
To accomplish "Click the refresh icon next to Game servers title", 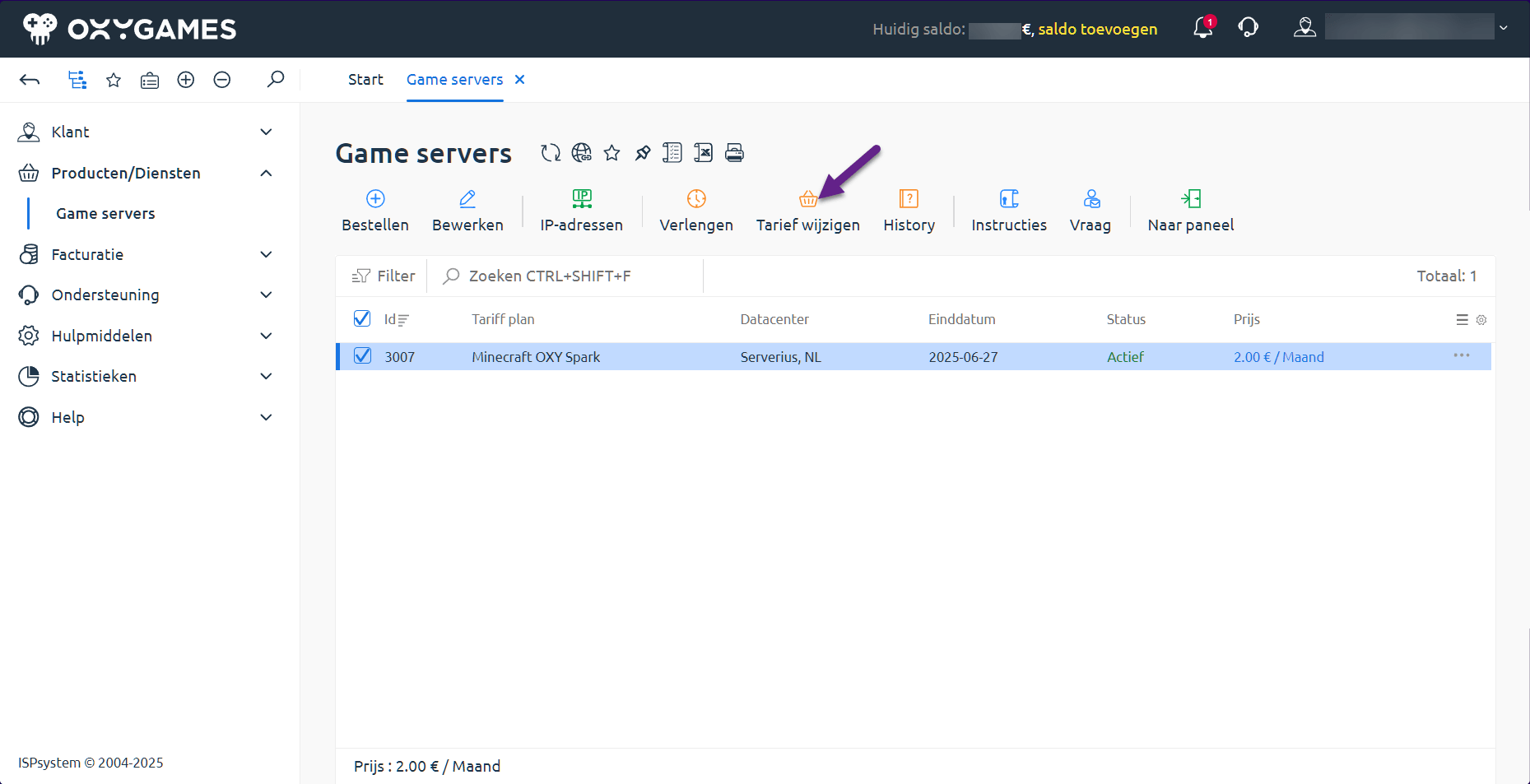I will pos(551,153).
